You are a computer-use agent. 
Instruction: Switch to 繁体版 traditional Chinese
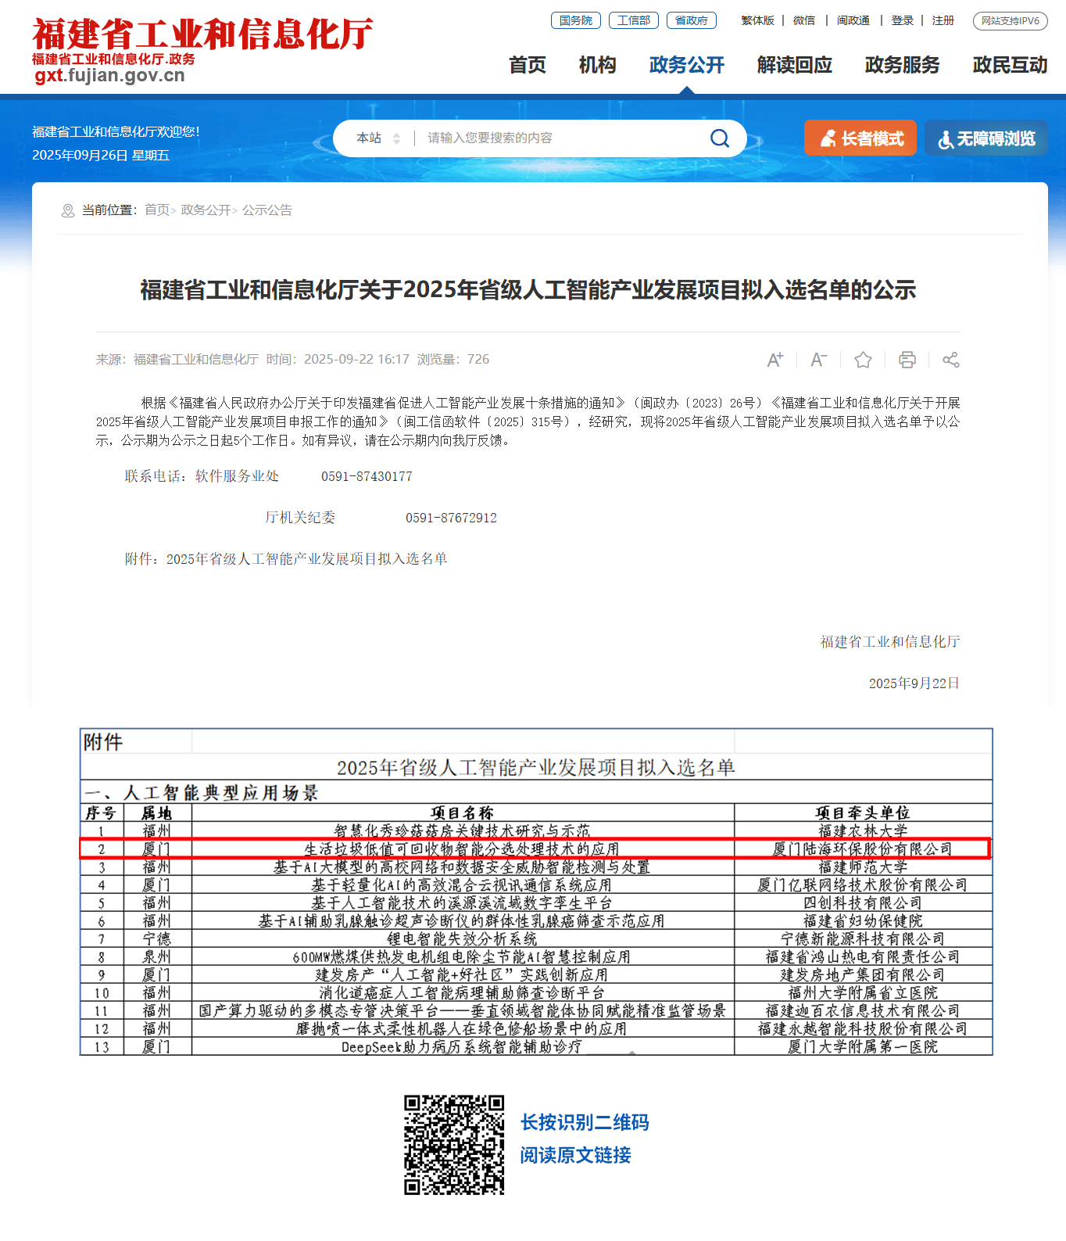pyautogui.click(x=757, y=20)
